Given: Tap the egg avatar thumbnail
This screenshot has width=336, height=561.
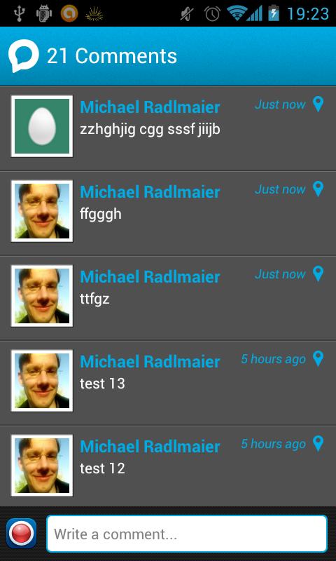Looking at the screenshot, I should pos(42,126).
